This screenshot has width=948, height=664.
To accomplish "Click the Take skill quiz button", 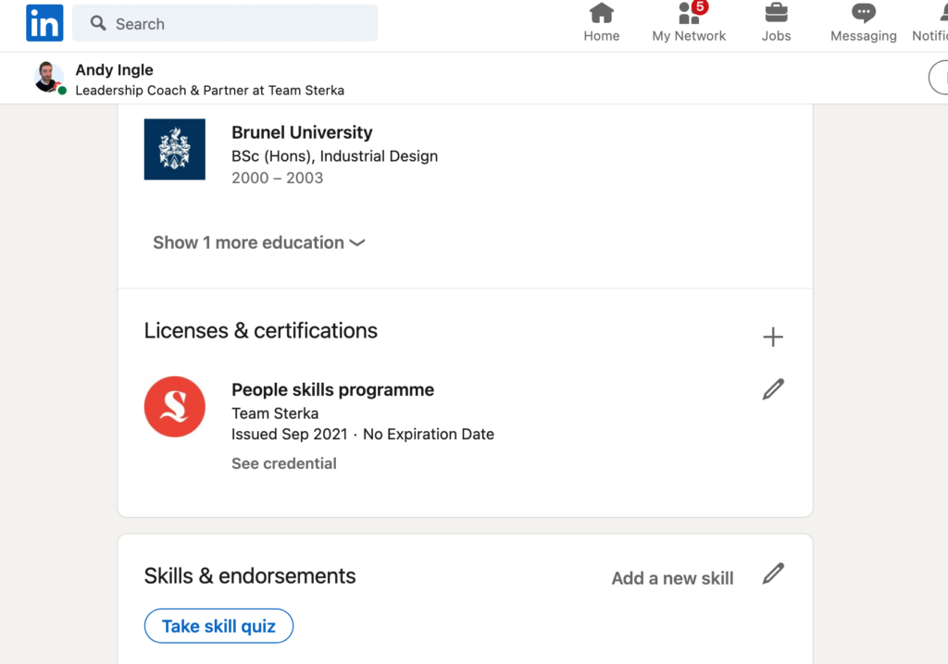I will [218, 626].
